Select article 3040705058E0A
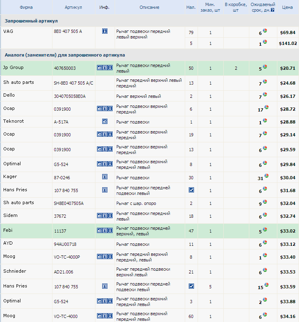This screenshot has height=322, width=299. pos(70,96)
